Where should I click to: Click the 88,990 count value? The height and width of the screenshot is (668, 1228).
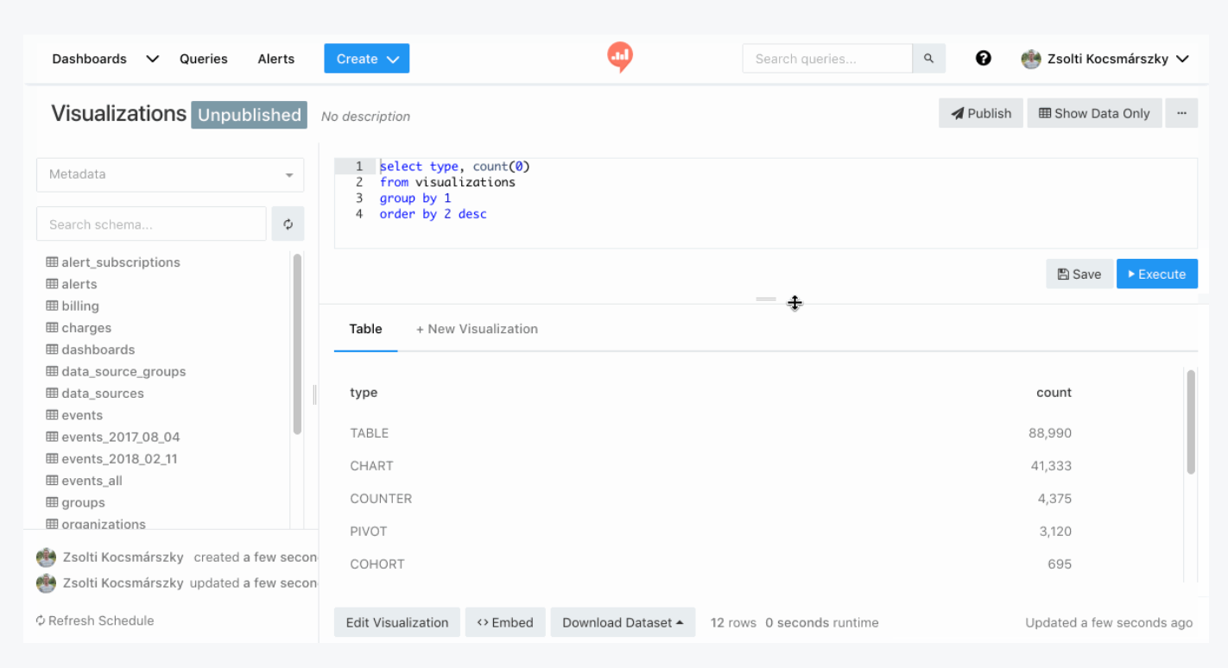click(1050, 433)
